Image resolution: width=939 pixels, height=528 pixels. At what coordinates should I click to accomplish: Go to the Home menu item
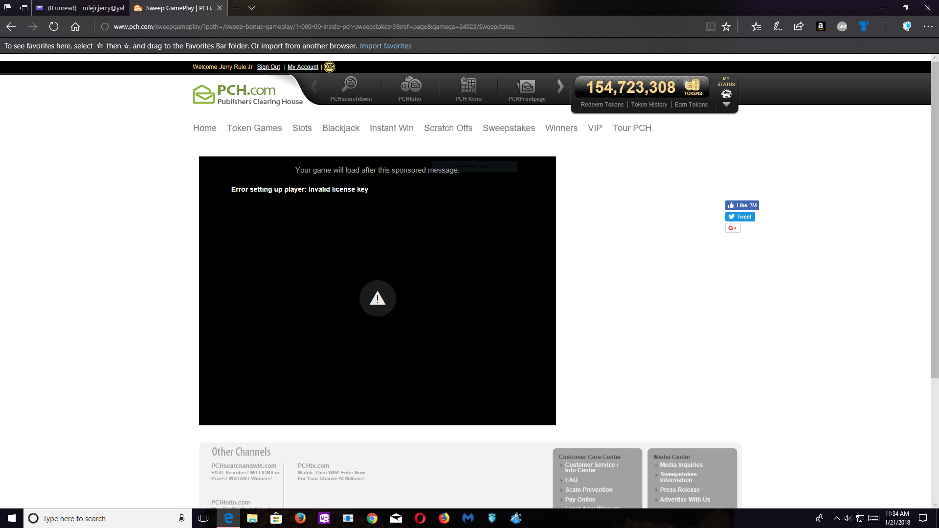204,128
